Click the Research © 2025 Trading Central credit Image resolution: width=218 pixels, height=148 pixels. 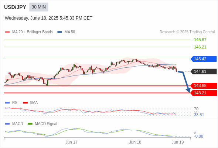point(187,32)
